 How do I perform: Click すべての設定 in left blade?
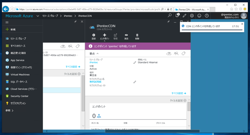(x=73, y=67)
